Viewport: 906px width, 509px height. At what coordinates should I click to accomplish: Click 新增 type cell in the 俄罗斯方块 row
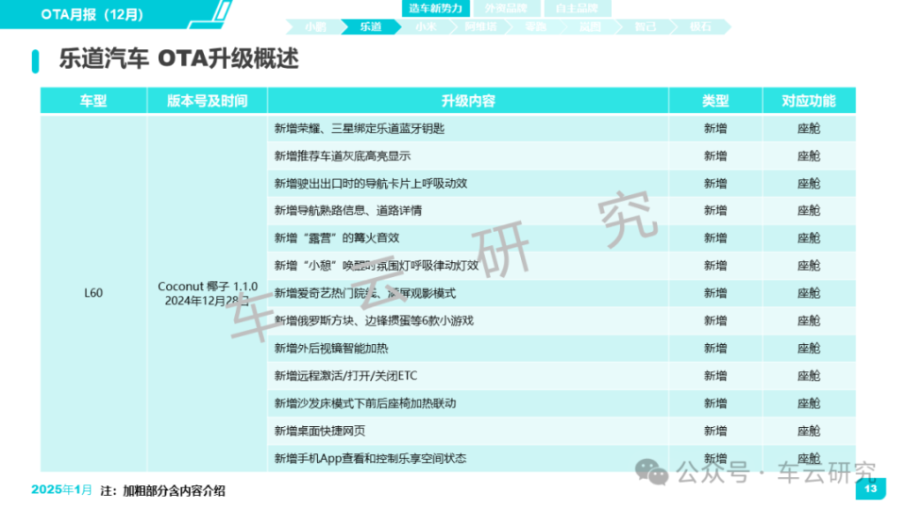pyautogui.click(x=715, y=320)
